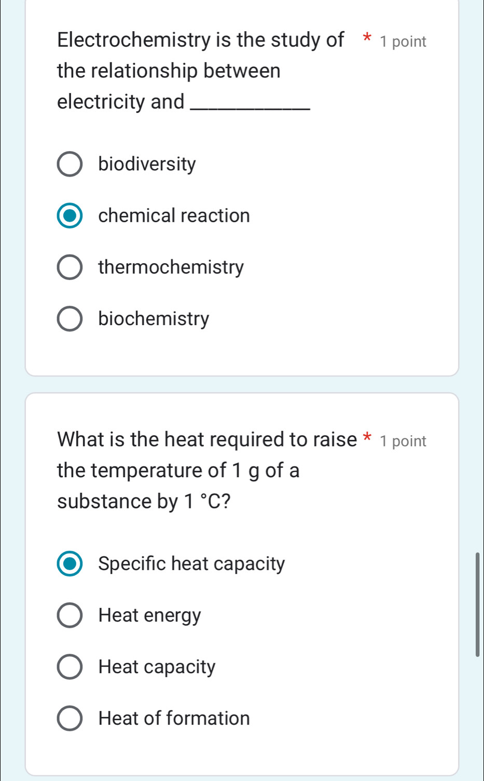This screenshot has height=781, width=484.
Task: Click the biochemistry answer text
Action: pyautogui.click(x=154, y=318)
